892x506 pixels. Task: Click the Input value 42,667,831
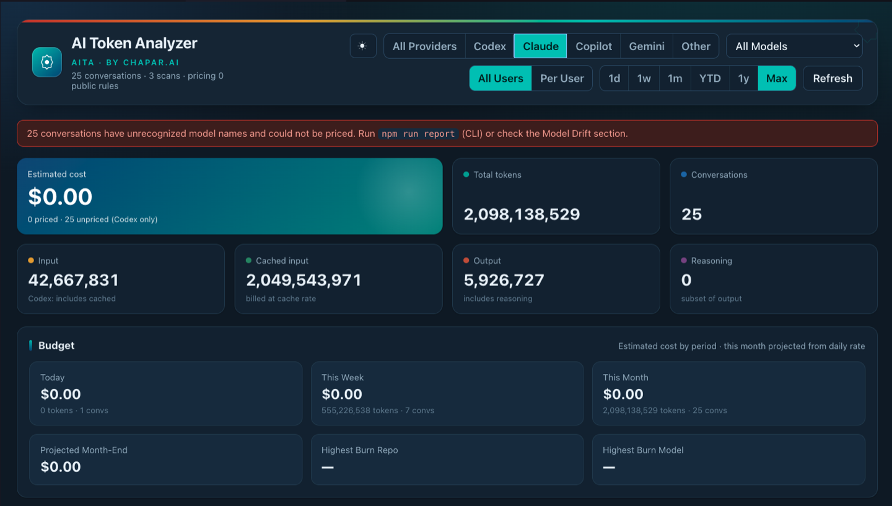pos(73,280)
